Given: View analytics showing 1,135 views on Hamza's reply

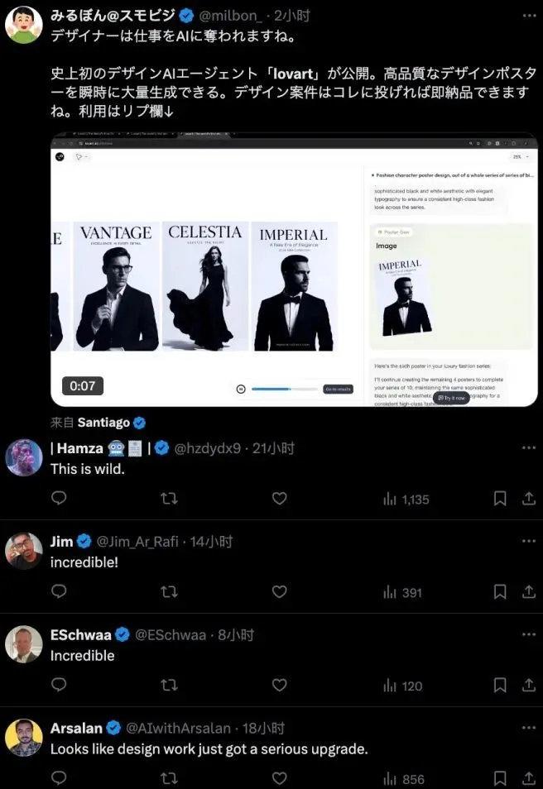Looking at the screenshot, I should (406, 500).
